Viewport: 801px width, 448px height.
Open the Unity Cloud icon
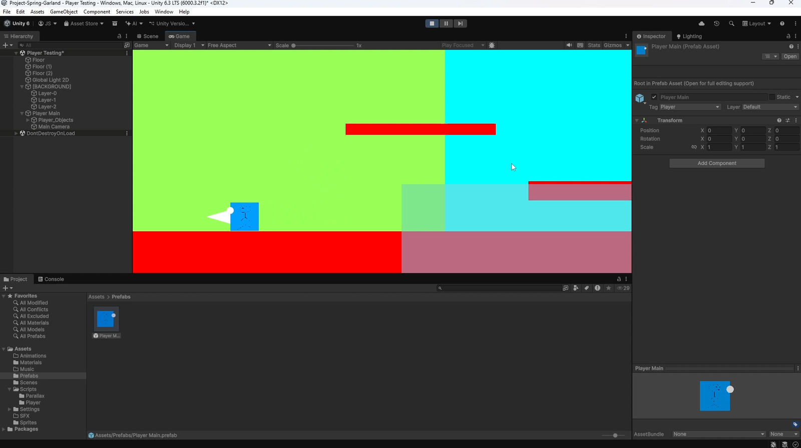[701, 24]
